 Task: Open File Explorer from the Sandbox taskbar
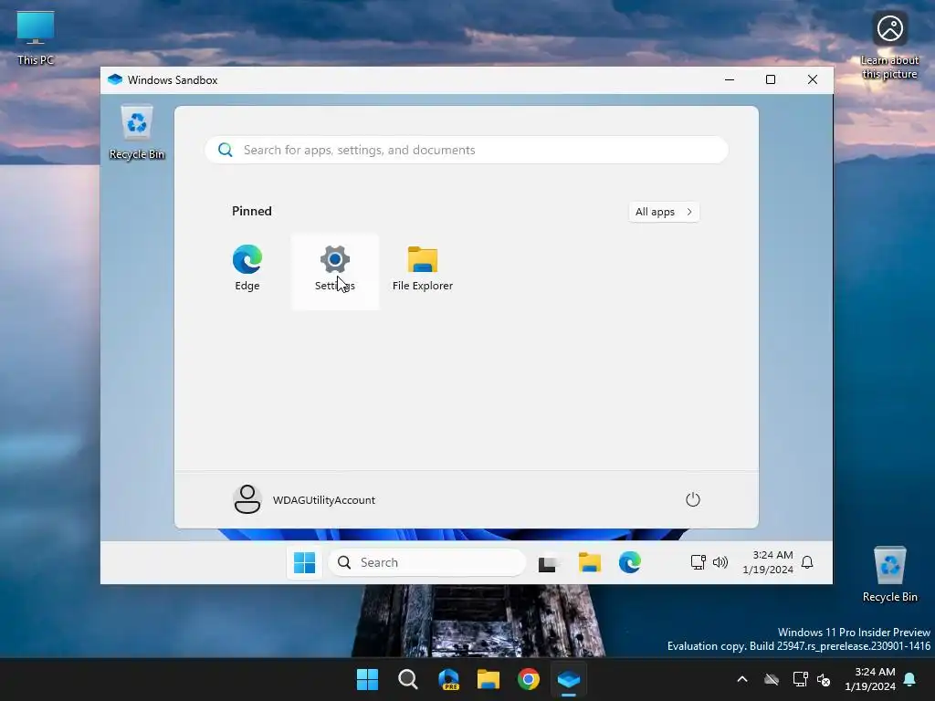(589, 562)
